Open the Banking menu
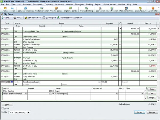Image resolution: width=160 pixels, height=120 pixels. point(89,4)
